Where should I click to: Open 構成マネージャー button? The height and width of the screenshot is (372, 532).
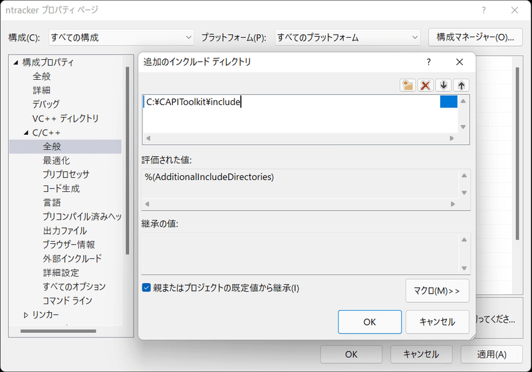pyautogui.click(x=475, y=37)
